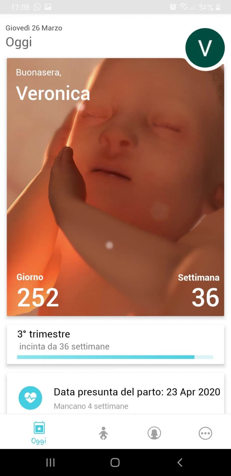Open Data presunta del parto card
Viewport: 231px width, 476px height.
point(115,393)
